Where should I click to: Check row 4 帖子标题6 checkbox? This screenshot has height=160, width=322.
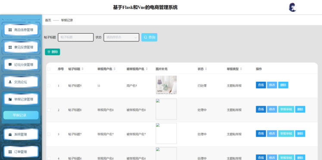pyautogui.click(x=49, y=158)
